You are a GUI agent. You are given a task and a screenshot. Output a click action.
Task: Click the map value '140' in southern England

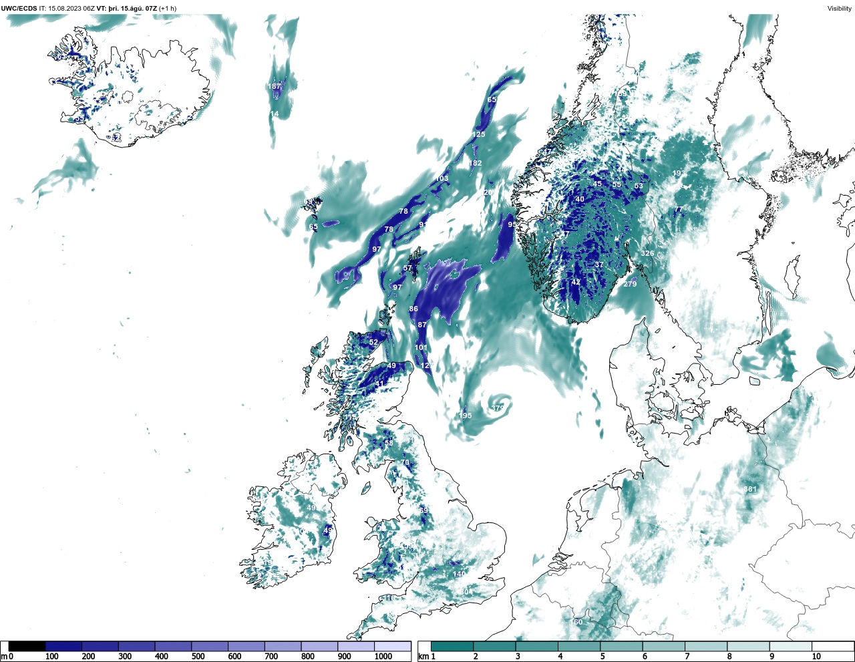pos(459,574)
